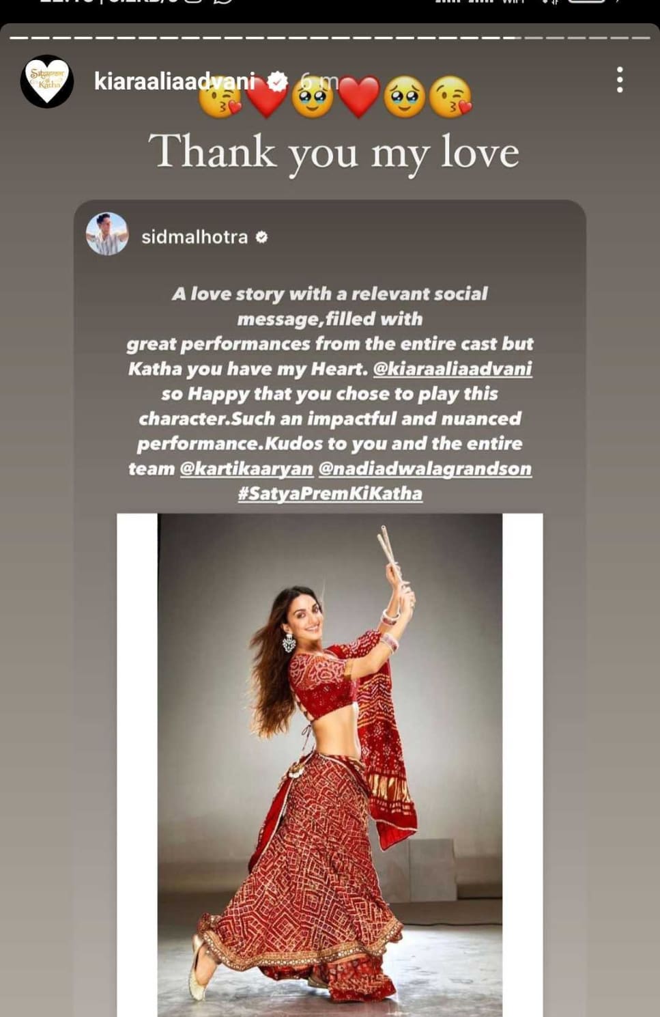
Task: Tap the "Thank you my love" text
Action: pos(334,152)
